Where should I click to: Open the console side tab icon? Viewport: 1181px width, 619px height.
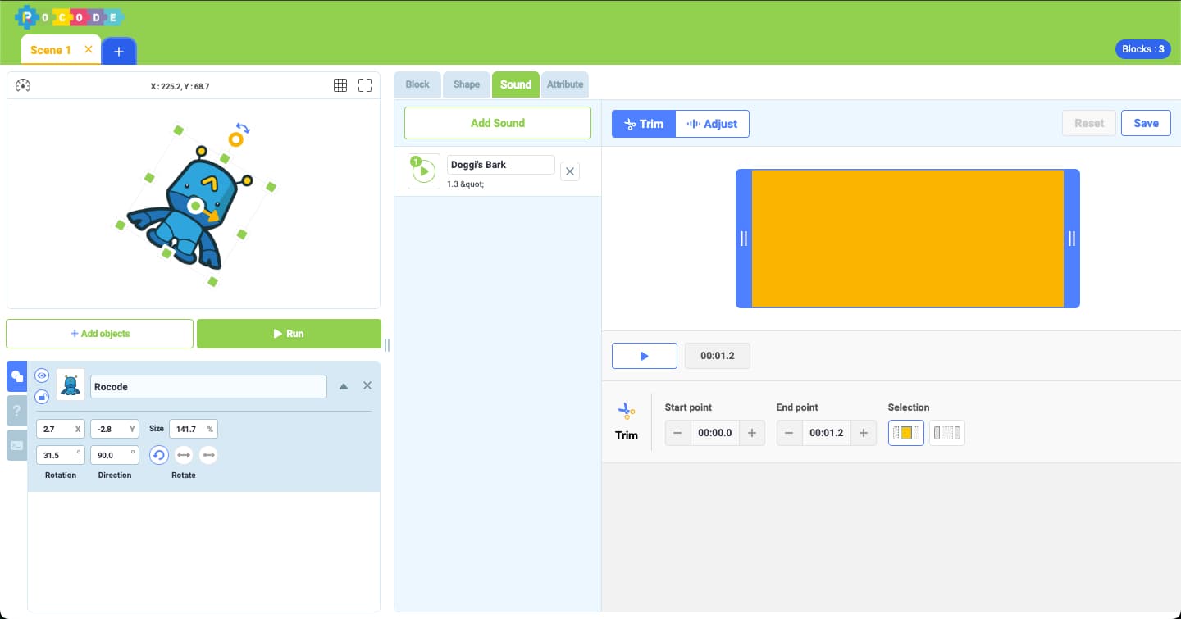pyautogui.click(x=16, y=445)
